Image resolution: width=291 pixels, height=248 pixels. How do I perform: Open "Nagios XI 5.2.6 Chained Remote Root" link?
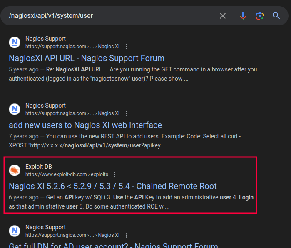coord(113,186)
